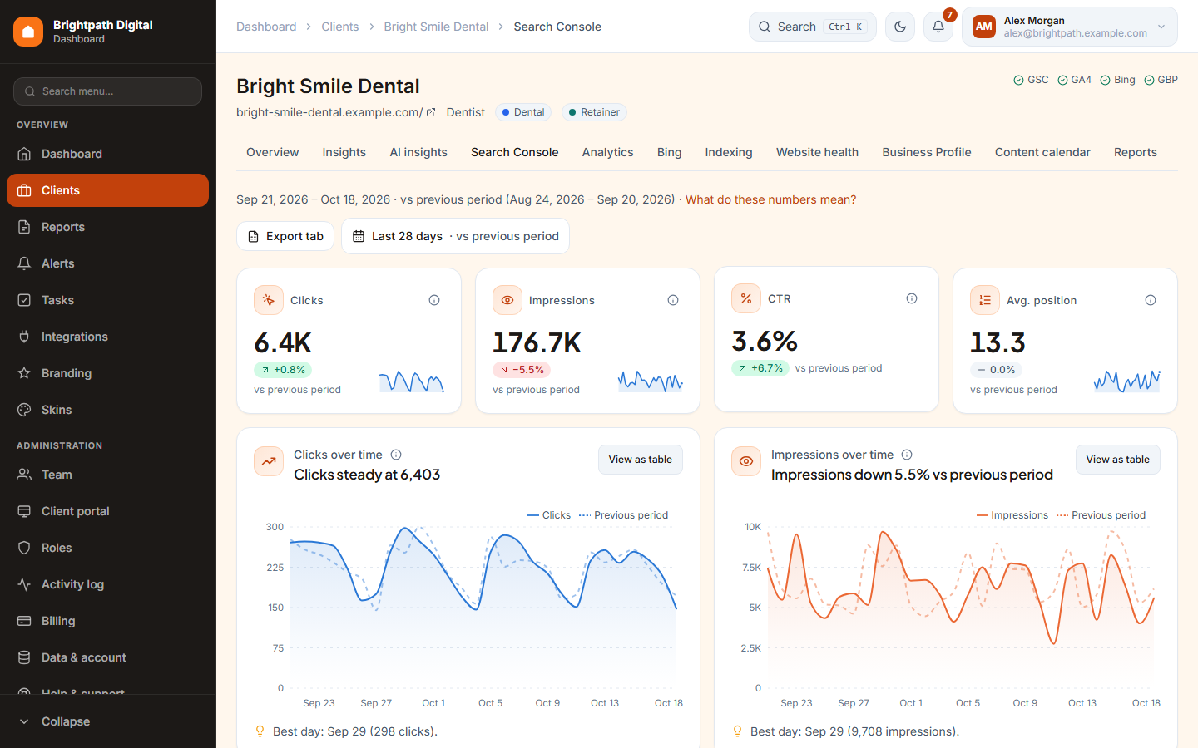Click info icon on Avg. position card
Screen dimensions: 1198x748
(1151, 300)
